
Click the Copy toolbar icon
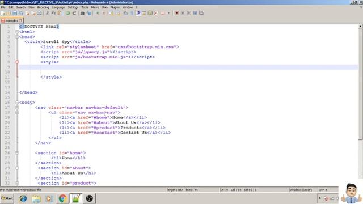(54, 13)
